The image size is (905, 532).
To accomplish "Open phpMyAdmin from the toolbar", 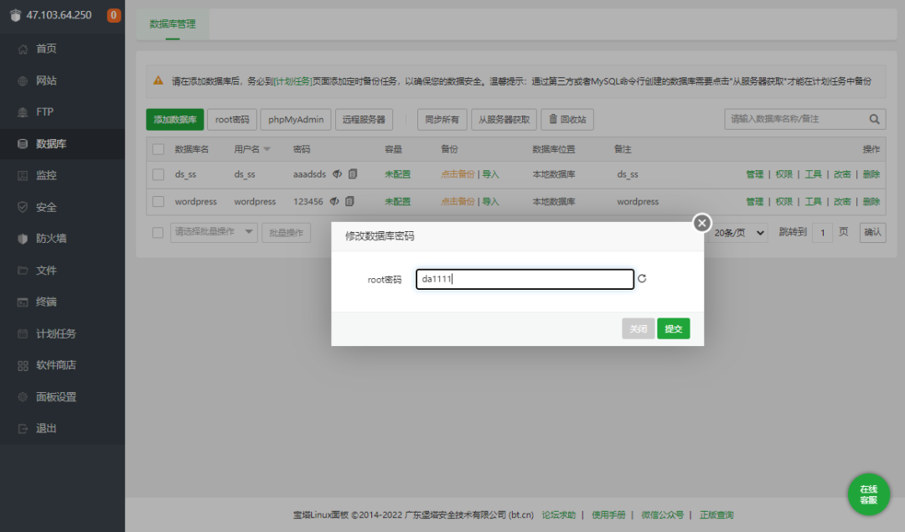I will tap(295, 119).
